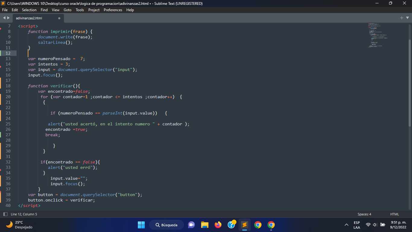This screenshot has width=412, height=232.
Task: Launch Firefox from the taskbar
Action: point(218,225)
